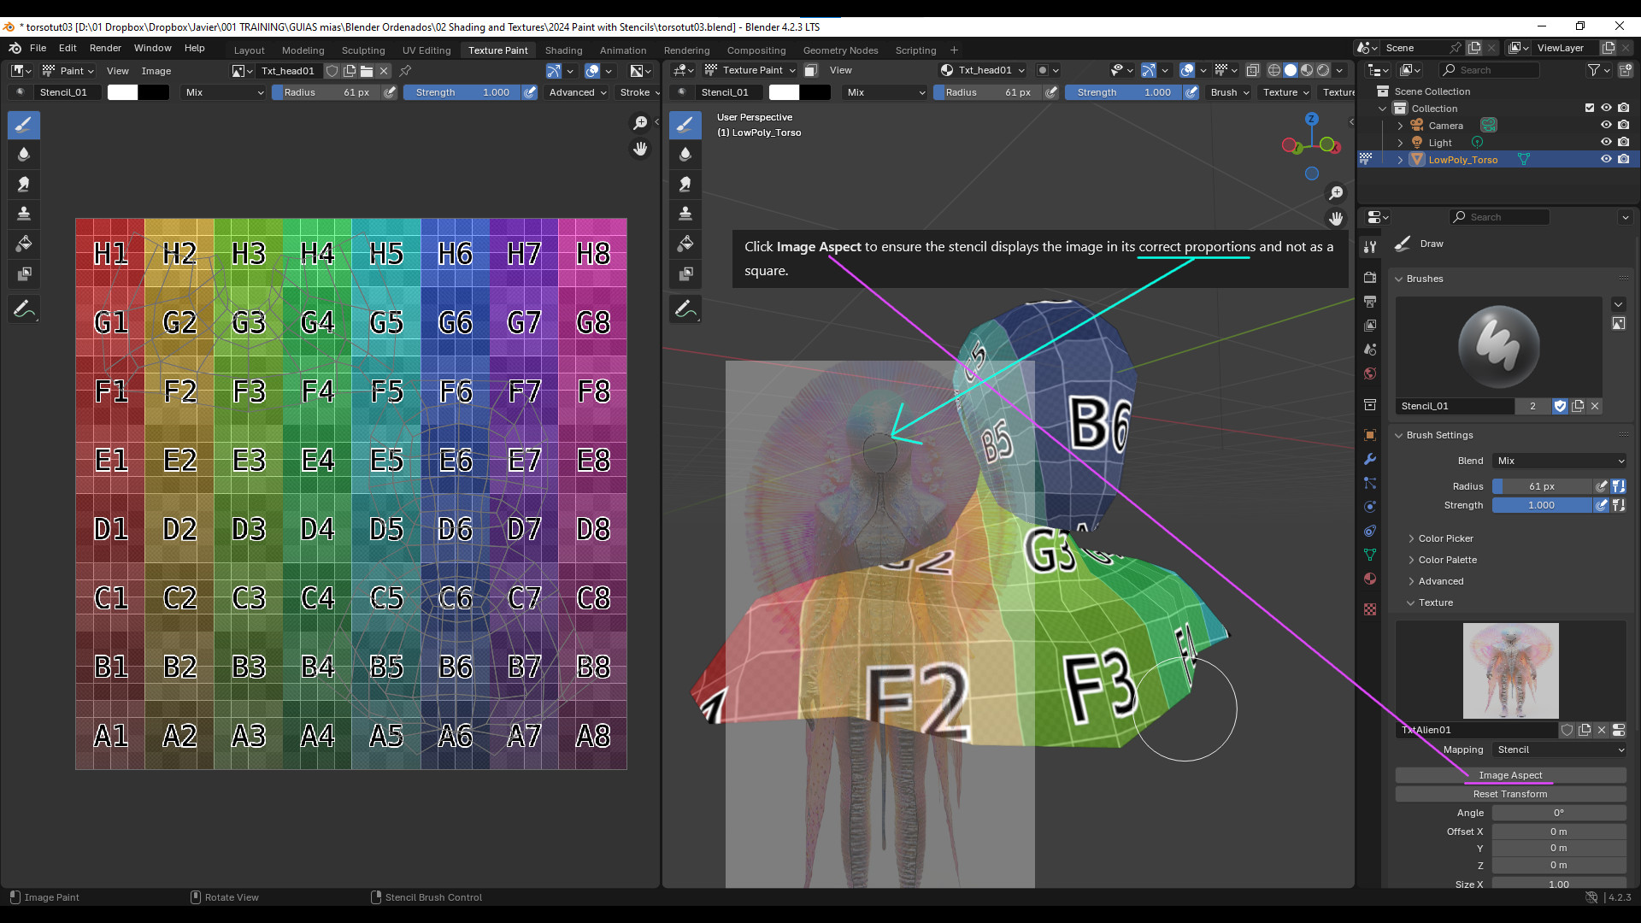Click the TxtAlien01 texture preview thumbnail

[x=1510, y=671]
